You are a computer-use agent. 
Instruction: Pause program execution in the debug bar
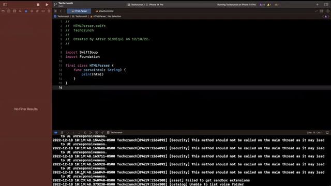62,132
